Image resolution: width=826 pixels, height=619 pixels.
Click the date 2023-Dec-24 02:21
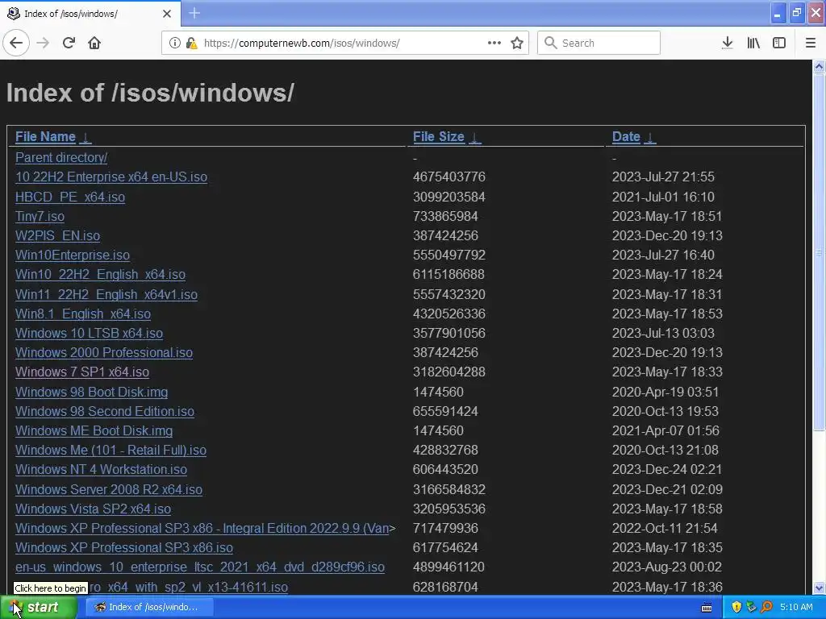pyautogui.click(x=667, y=470)
